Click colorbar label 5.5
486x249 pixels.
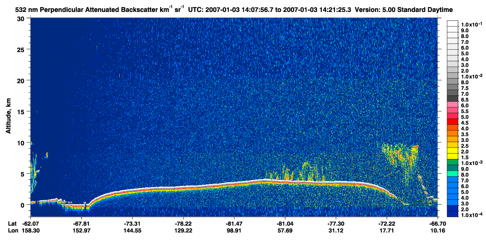(465, 112)
